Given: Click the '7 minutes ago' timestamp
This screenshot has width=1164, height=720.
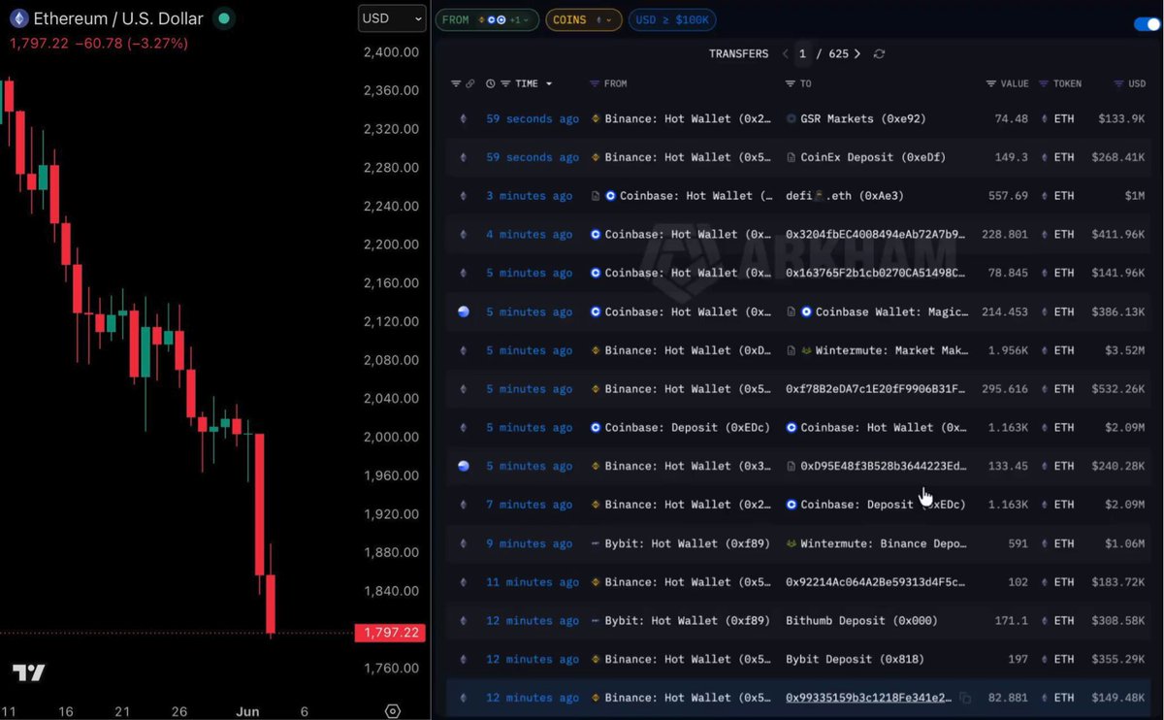Looking at the screenshot, I should [x=530, y=505].
